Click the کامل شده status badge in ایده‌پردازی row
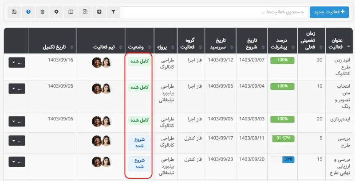Image resolution: width=355 pixels, height=181 pixels. coord(139,120)
